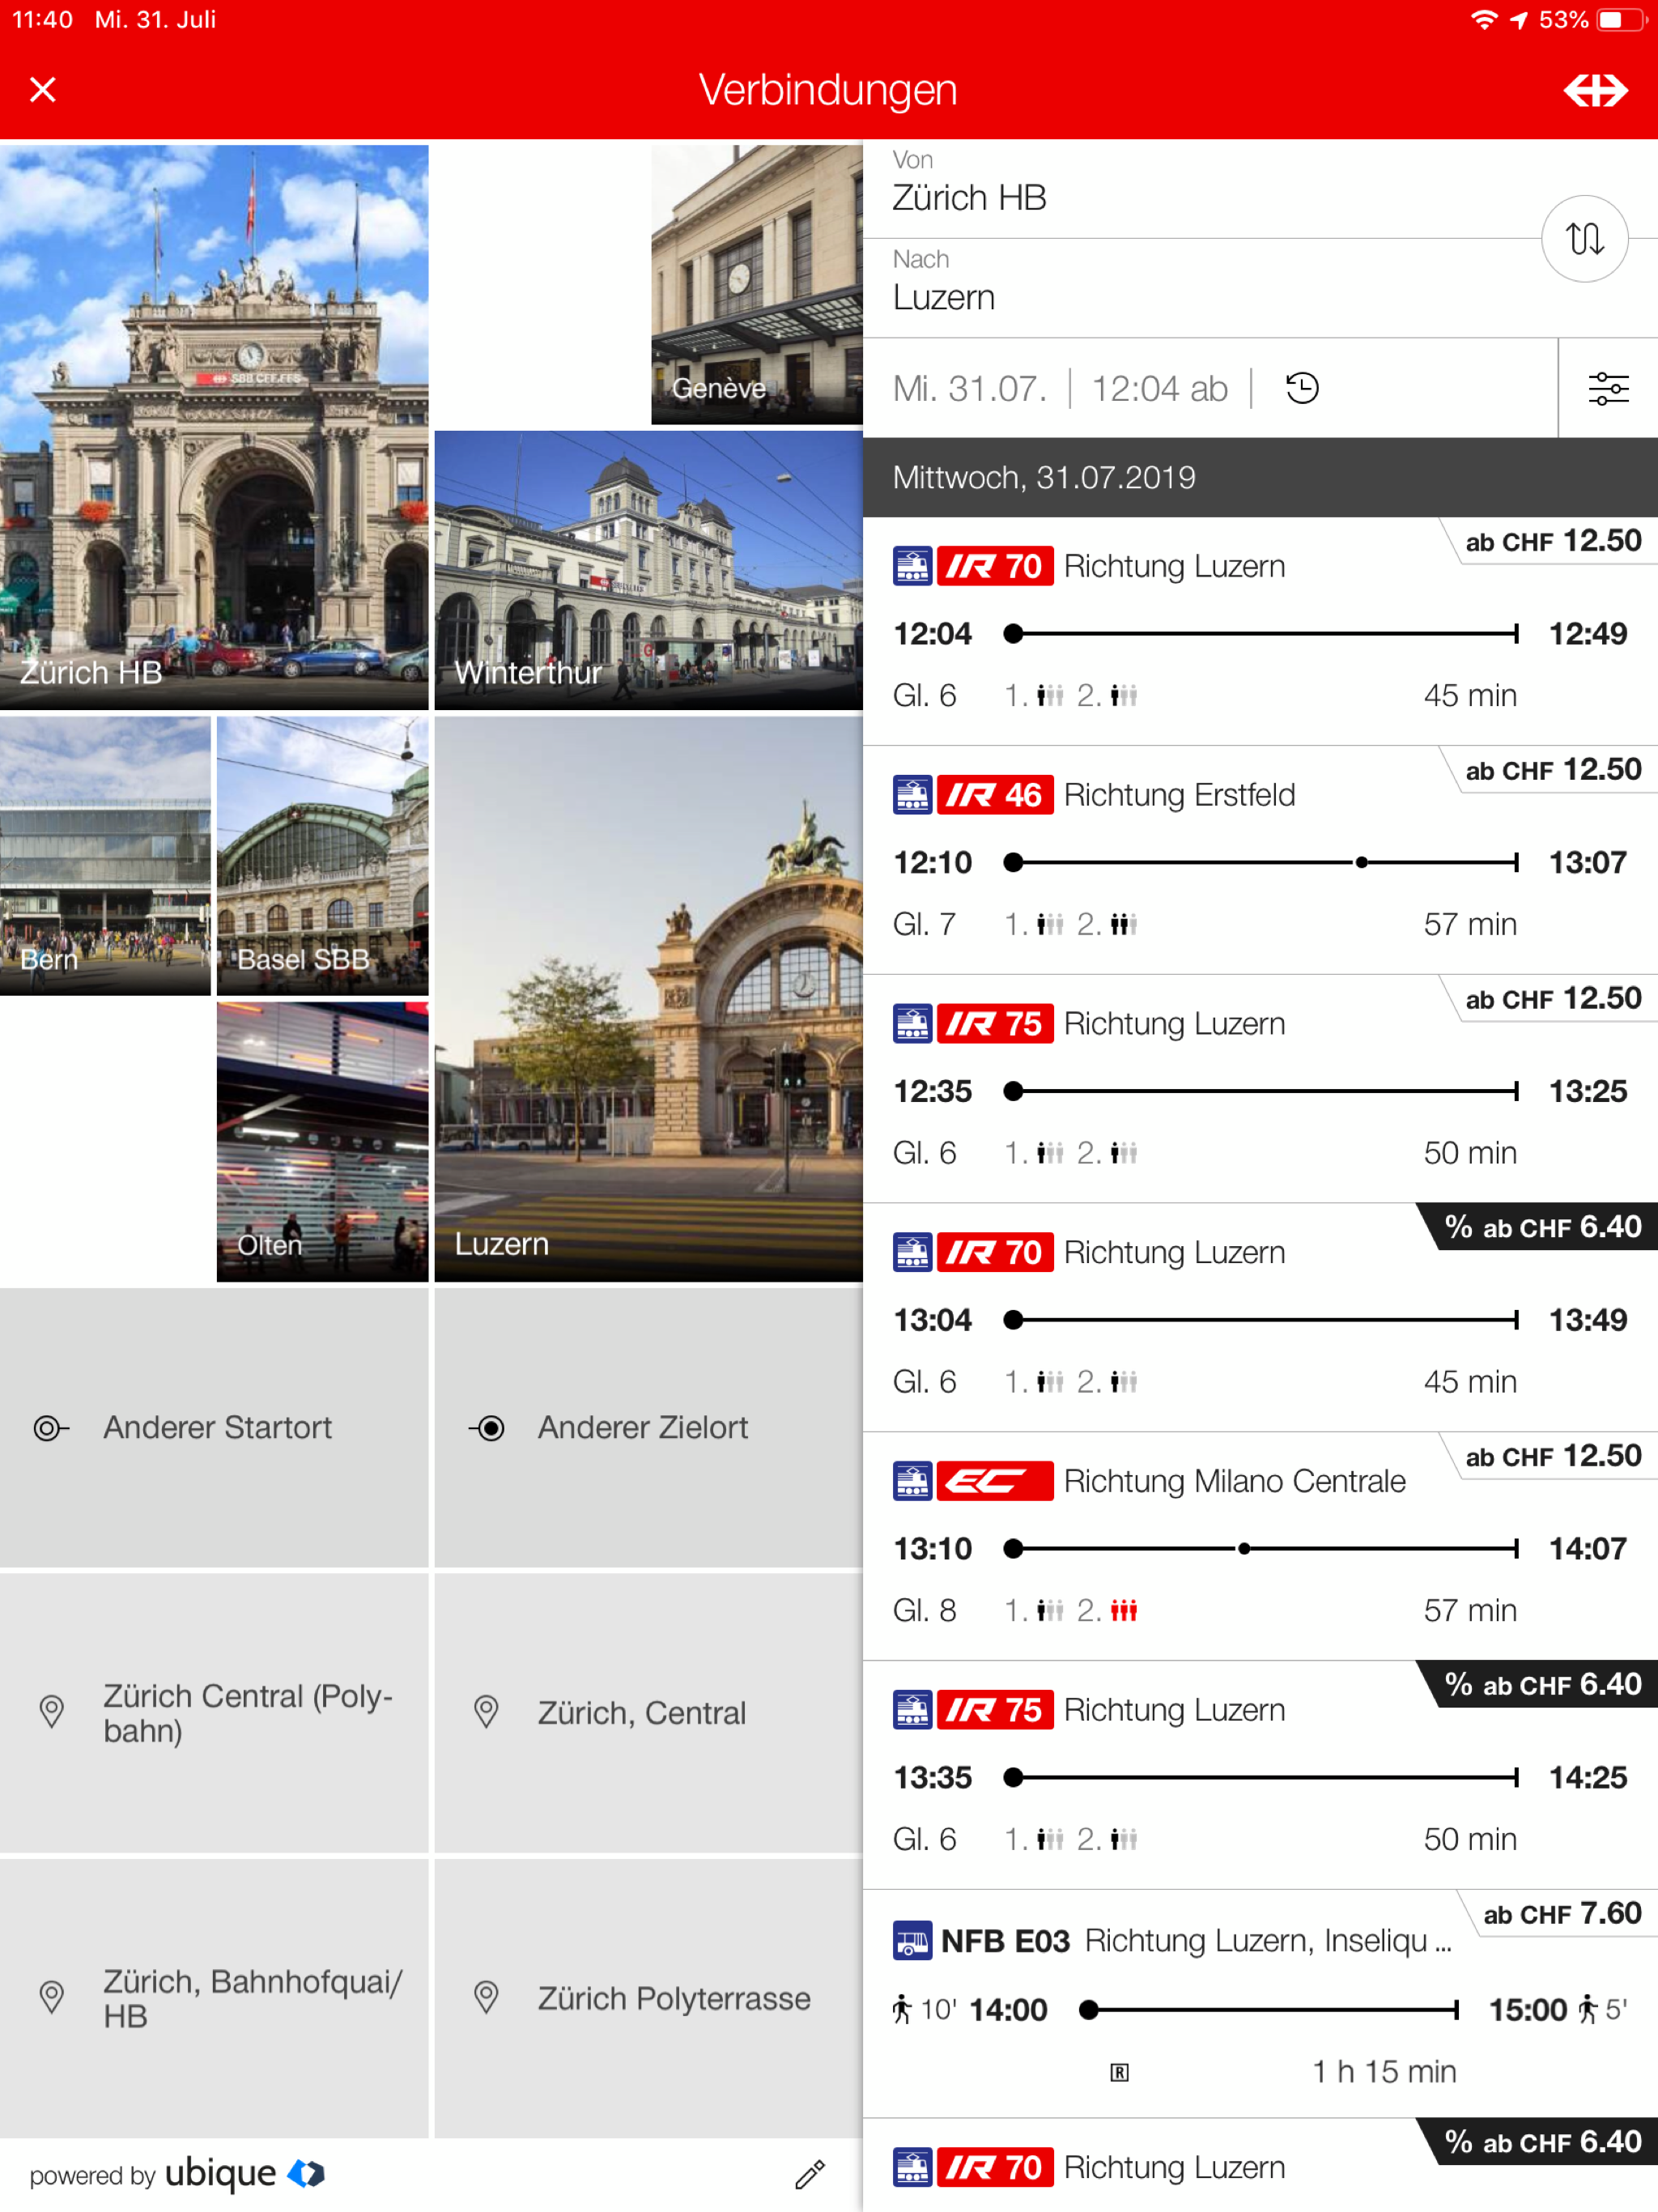Tap the pencil edit icon
Image resolution: width=1658 pixels, height=2212 pixels.
click(x=809, y=2174)
